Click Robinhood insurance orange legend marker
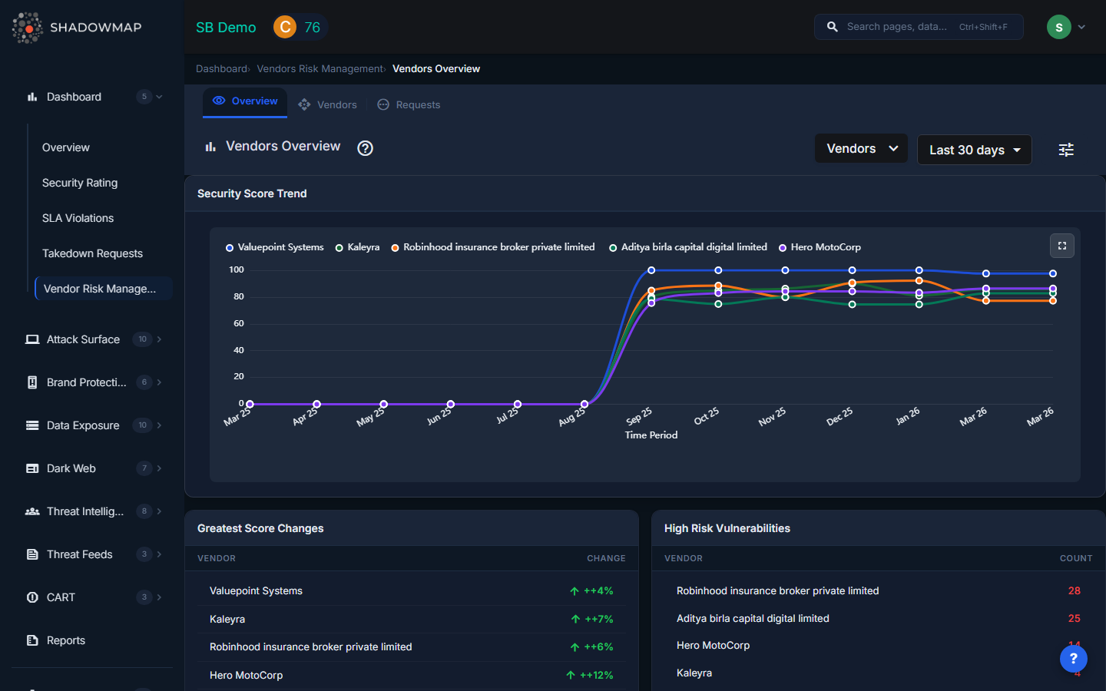Viewport: 1106px width, 691px height. click(395, 248)
